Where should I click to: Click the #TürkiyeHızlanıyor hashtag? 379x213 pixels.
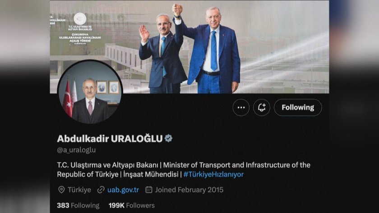pyautogui.click(x=213, y=174)
